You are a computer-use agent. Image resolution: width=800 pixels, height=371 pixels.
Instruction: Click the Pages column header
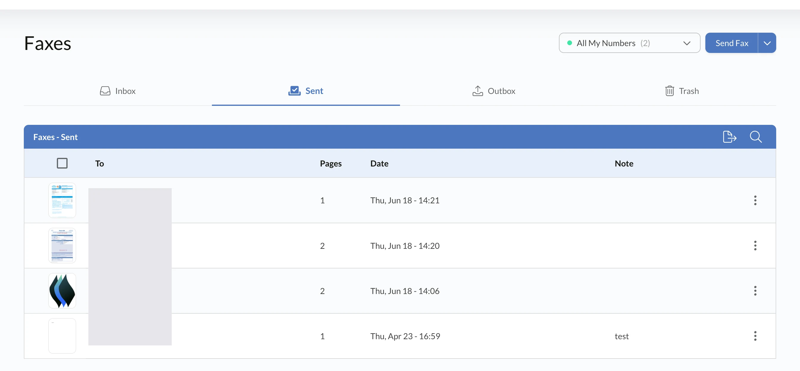coord(331,164)
